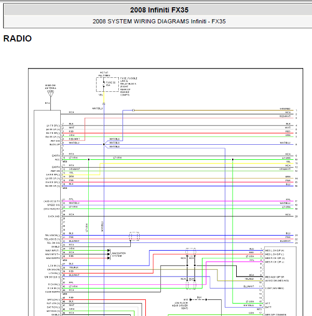Select the WHT/BLU splice dot near BACK-UP line
Viewport: 312px width, 316px height.
104,144
